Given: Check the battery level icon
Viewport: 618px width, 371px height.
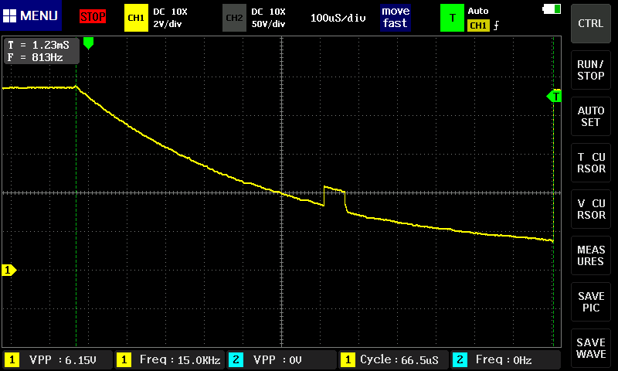Looking at the screenshot, I should point(552,9).
